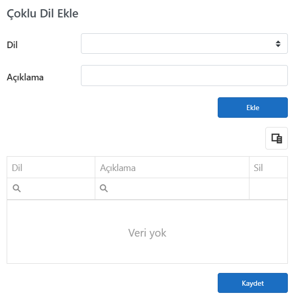The height and width of the screenshot is (297, 293).
Task: Focus the Açıklama text field
Action: [184, 76]
